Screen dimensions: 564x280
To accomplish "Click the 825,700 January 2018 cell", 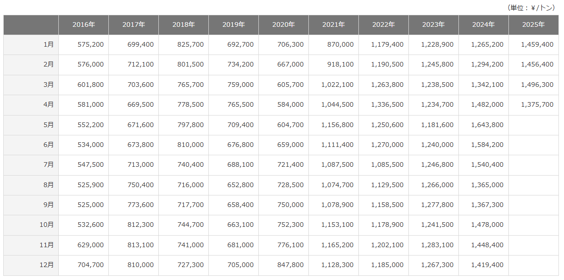I will 191,45.
